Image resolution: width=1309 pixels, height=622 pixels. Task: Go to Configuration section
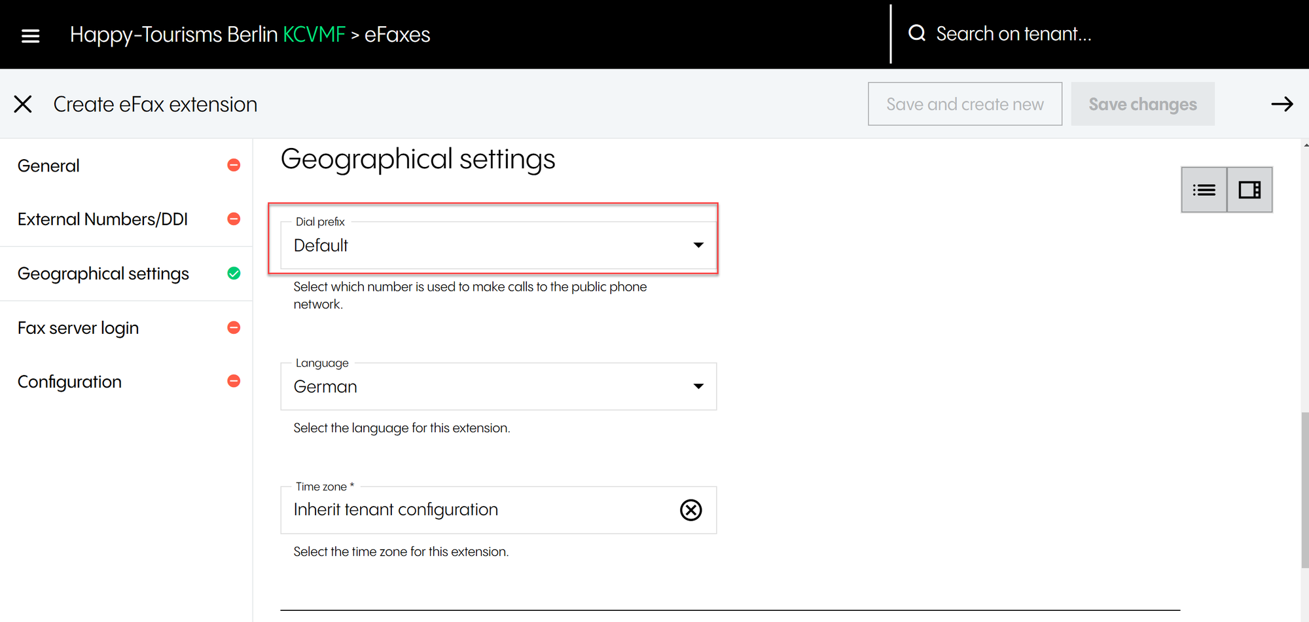(70, 382)
